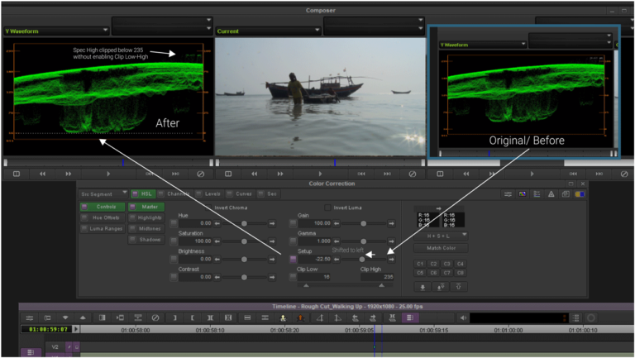Click the C7 correction bucket
635x358 pixels.
tap(447, 273)
